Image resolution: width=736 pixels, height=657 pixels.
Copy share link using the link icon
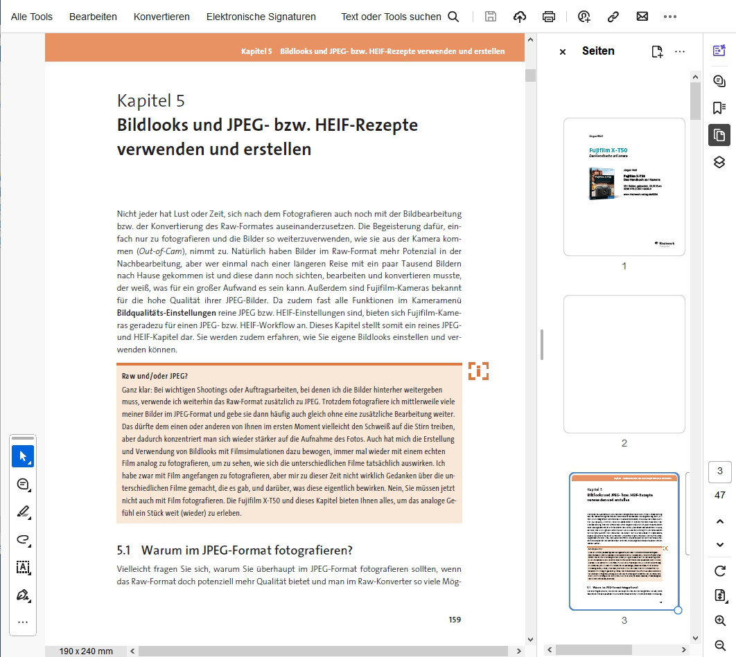(613, 17)
